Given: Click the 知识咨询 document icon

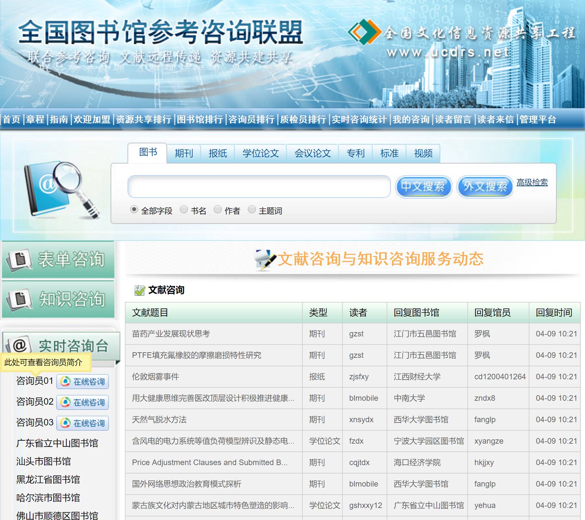Looking at the screenshot, I should point(19,299).
